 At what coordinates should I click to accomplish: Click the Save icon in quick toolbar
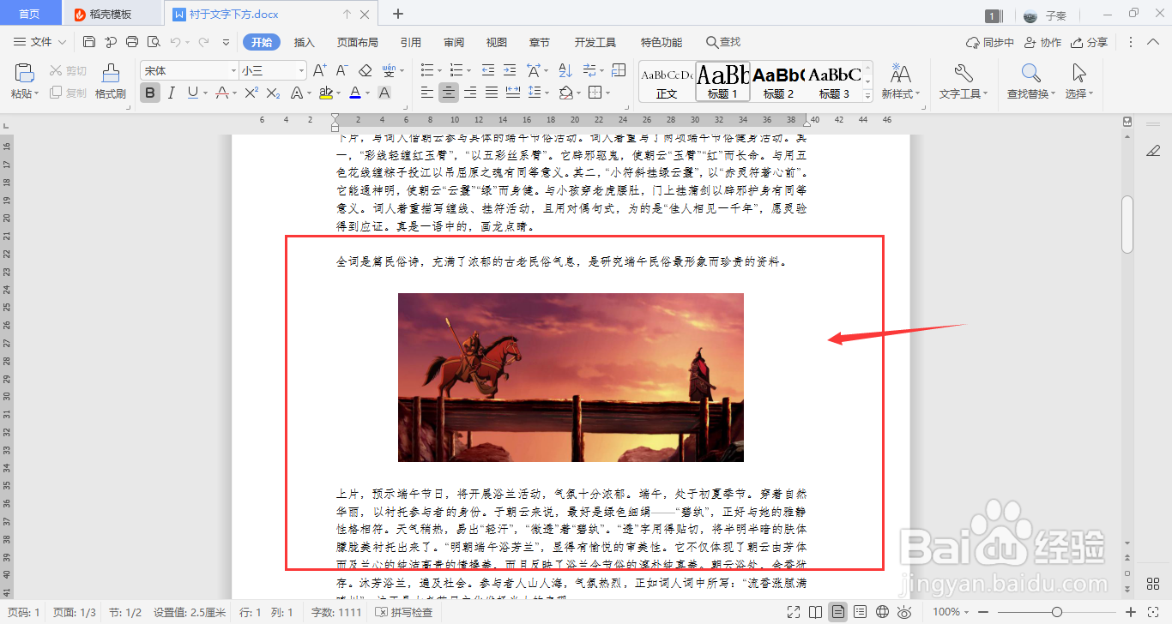[89, 42]
